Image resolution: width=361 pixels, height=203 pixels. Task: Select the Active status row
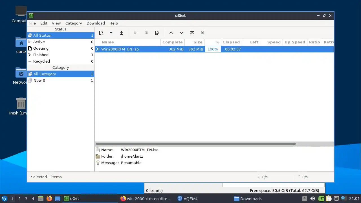click(x=61, y=42)
